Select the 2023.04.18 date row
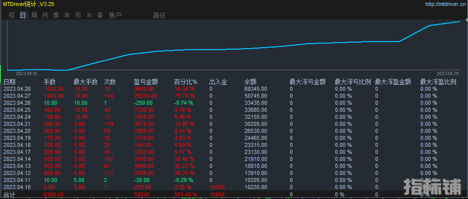 pyautogui.click(x=17, y=145)
